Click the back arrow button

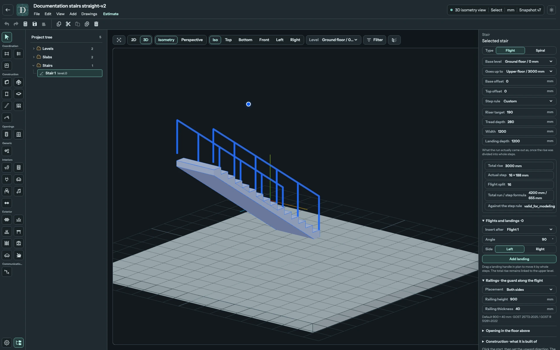coord(8,10)
